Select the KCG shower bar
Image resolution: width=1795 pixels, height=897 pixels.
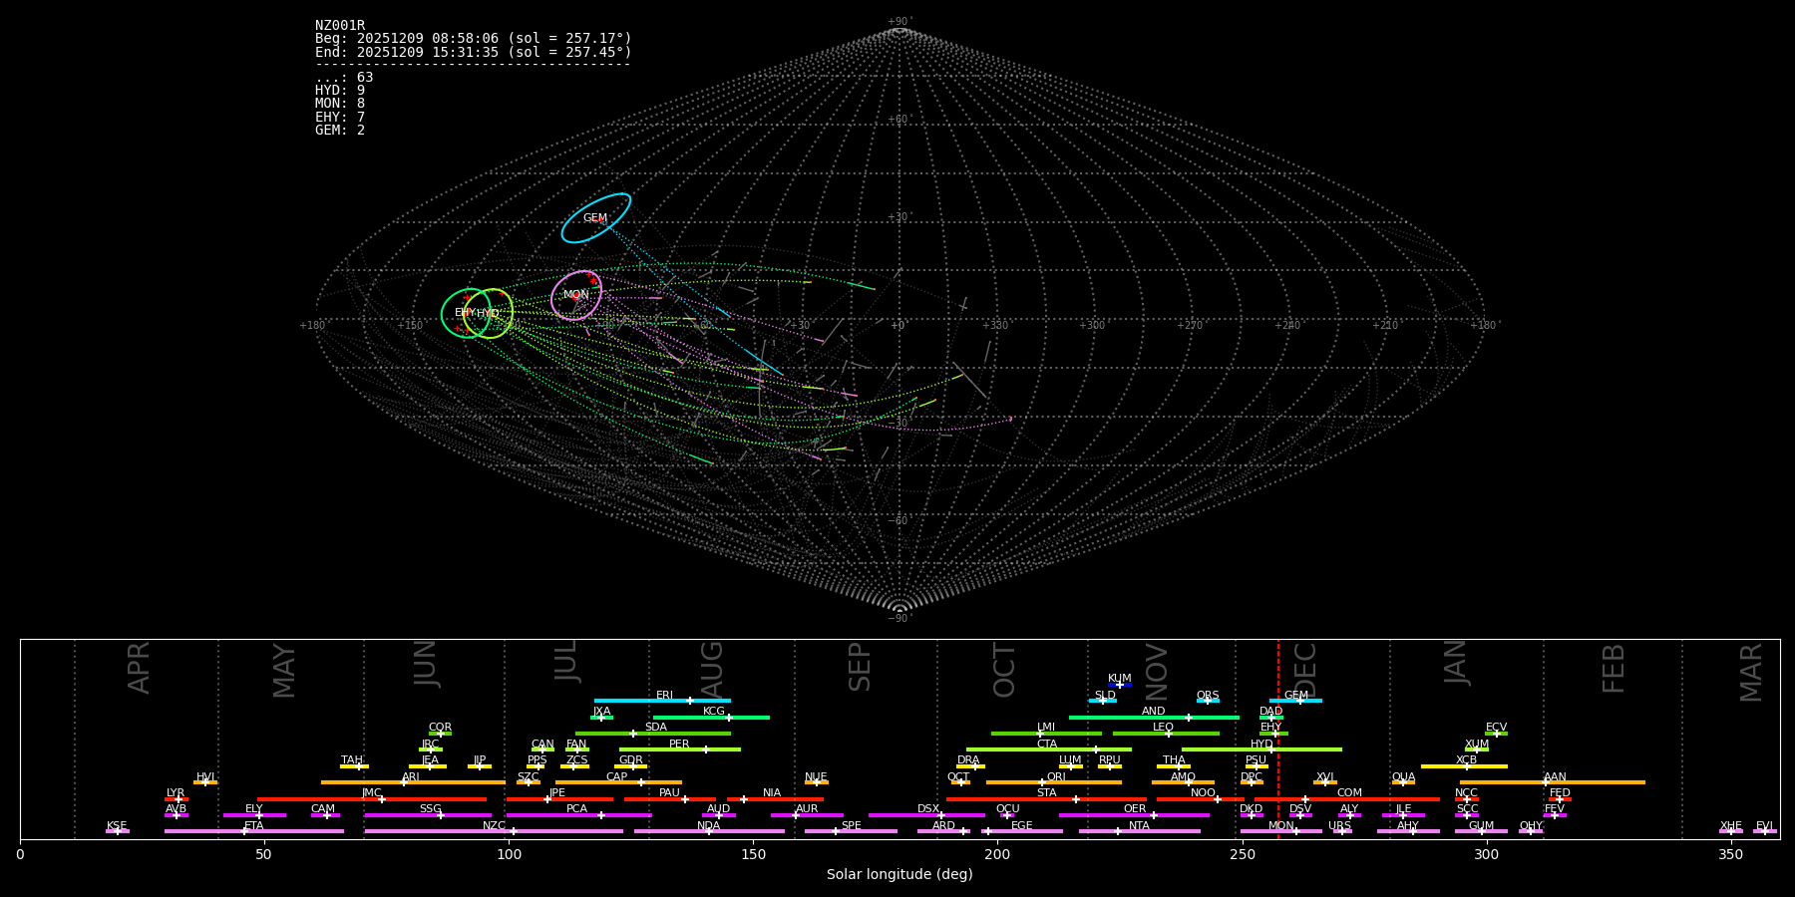(711, 717)
